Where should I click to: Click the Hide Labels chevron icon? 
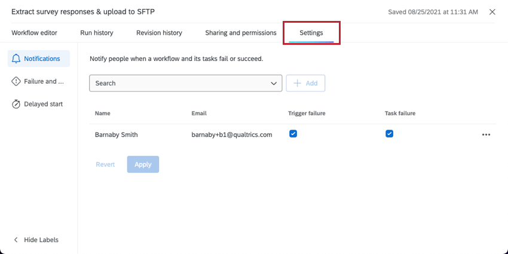point(16,240)
